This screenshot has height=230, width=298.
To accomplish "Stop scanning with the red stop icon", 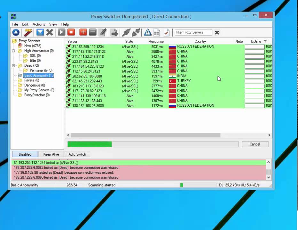I will 71,32.
